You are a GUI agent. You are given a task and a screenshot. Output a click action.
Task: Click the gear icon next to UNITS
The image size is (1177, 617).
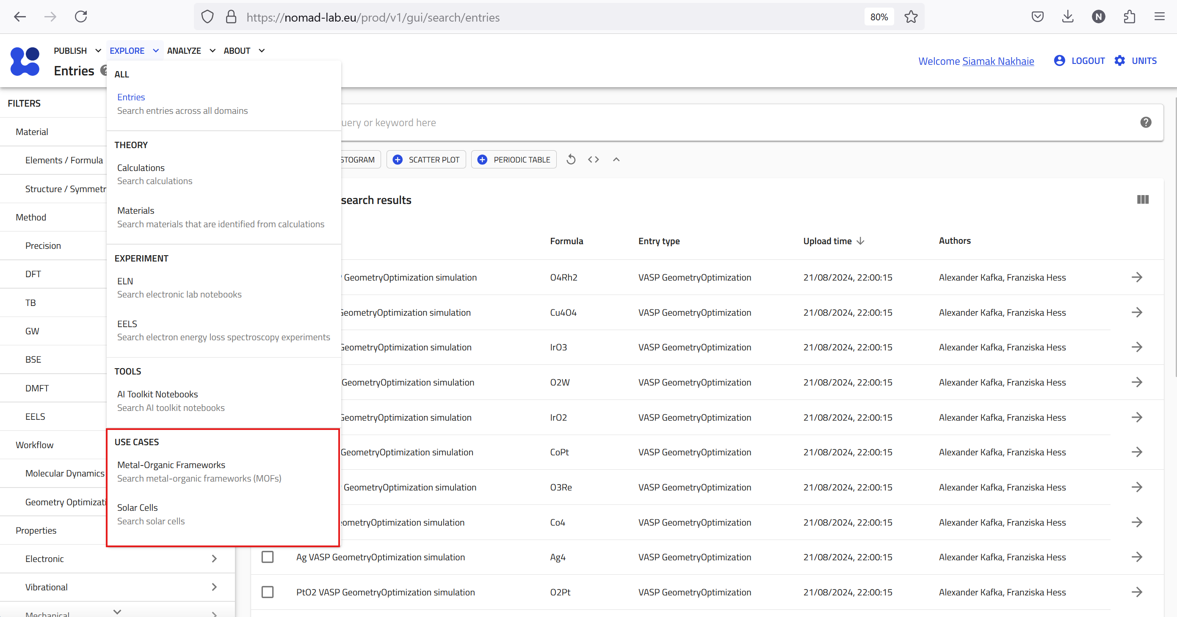tap(1119, 61)
